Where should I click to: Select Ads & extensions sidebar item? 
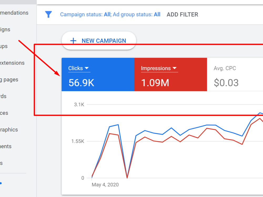(12, 63)
